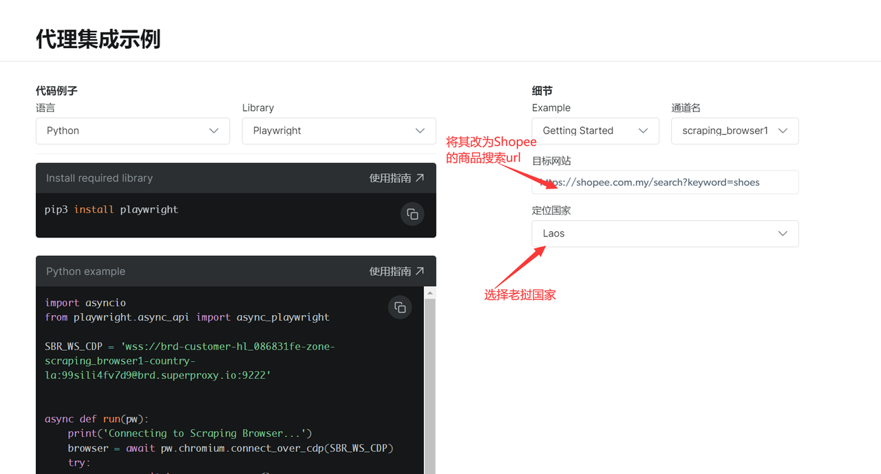Click the Python example vertical scrollbar track

point(430,385)
